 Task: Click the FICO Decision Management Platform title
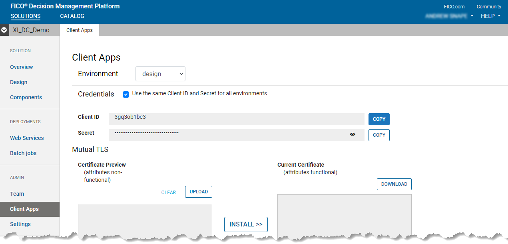coord(65,6)
